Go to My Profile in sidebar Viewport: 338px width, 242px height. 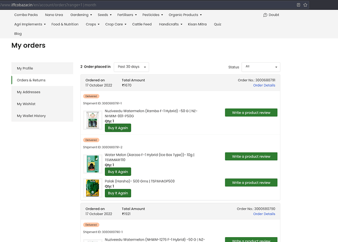42,68
